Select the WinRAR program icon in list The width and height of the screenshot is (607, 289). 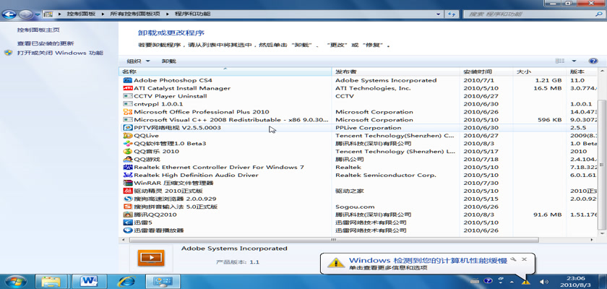point(128,184)
